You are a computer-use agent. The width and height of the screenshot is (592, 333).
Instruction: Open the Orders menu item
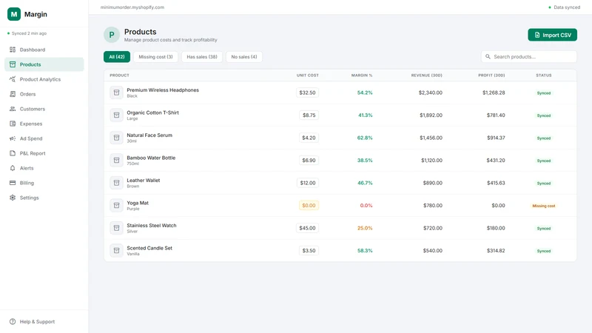[44, 94]
